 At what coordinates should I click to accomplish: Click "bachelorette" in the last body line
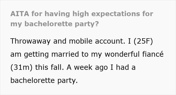click(32, 80)
